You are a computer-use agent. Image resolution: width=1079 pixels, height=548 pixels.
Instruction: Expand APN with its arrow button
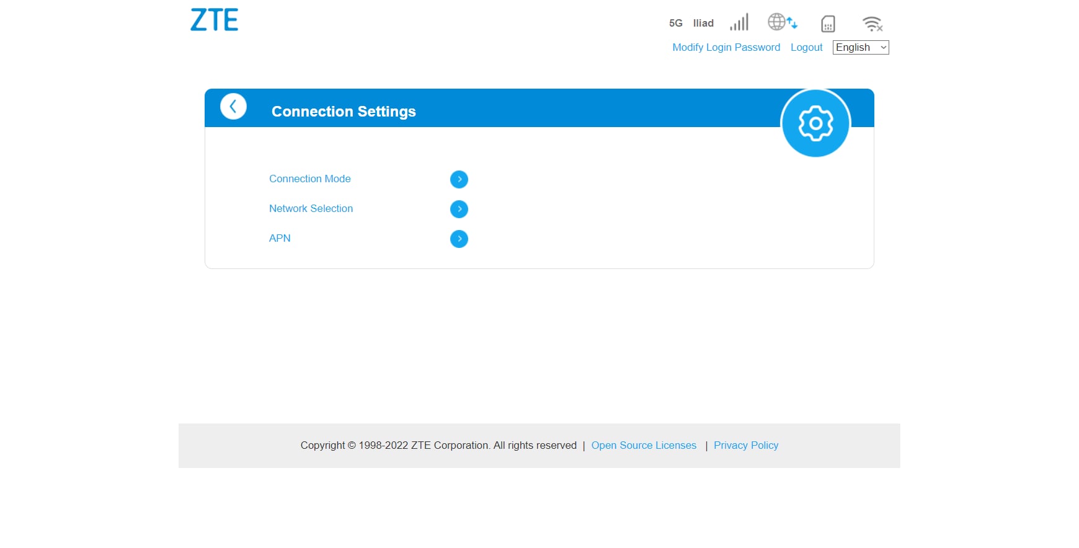pyautogui.click(x=459, y=239)
